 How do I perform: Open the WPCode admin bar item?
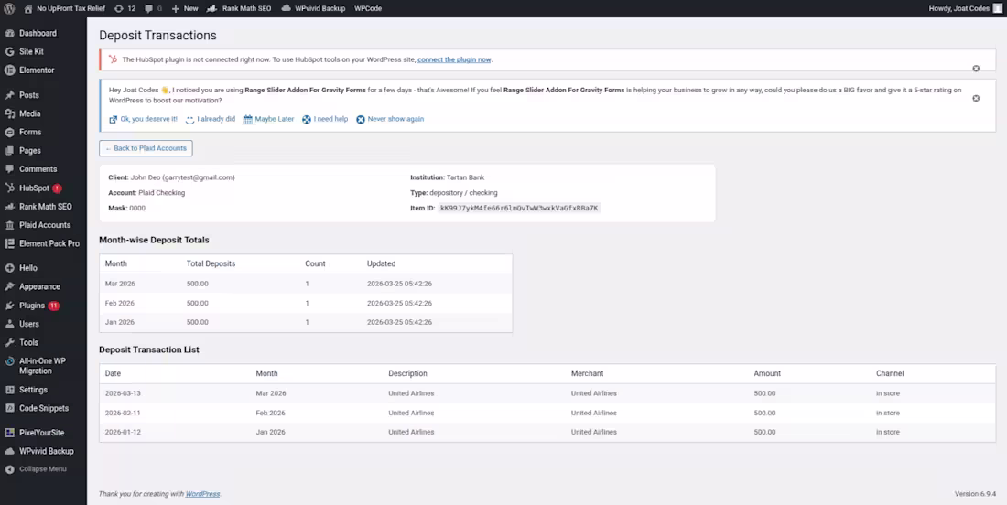coord(368,8)
